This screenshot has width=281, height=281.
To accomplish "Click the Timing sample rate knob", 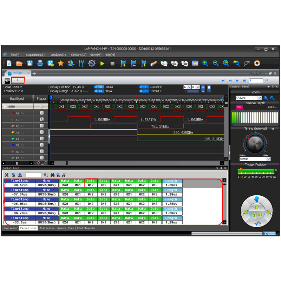I will point(255,144).
